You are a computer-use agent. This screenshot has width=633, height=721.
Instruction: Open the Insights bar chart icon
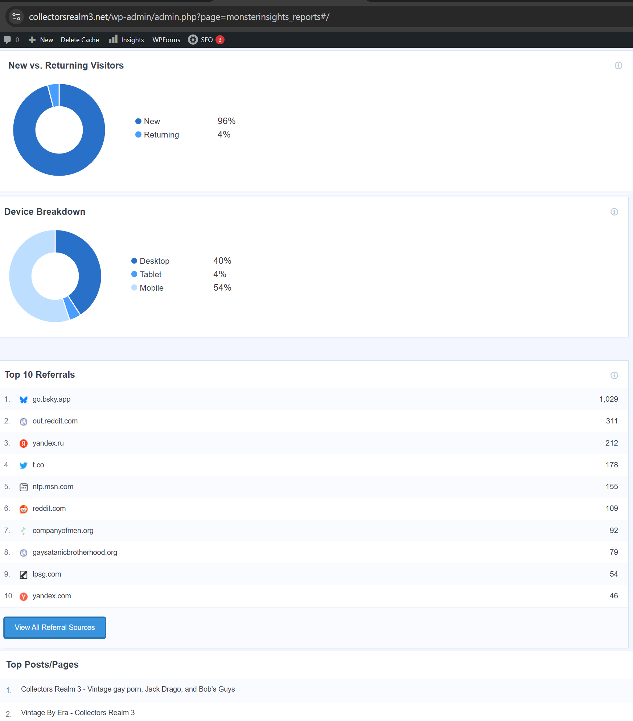[x=113, y=39]
